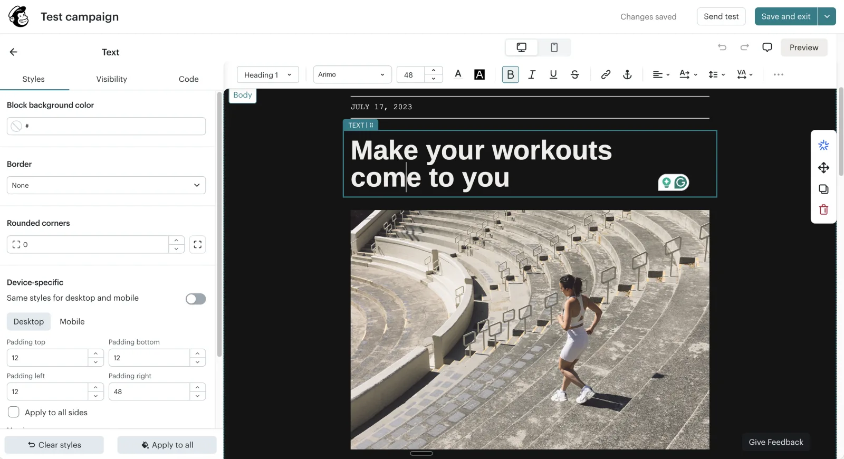Switch to mobile preview mode

(554, 47)
